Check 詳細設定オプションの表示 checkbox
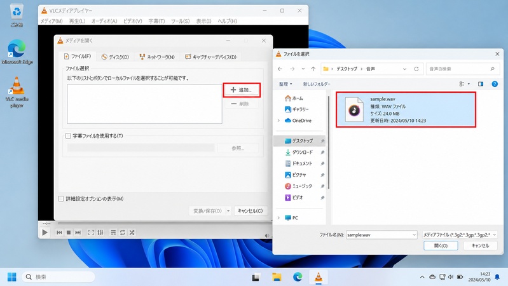The width and height of the screenshot is (508, 286). pos(61,198)
